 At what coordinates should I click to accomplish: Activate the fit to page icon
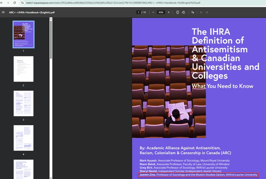tap(178, 12)
